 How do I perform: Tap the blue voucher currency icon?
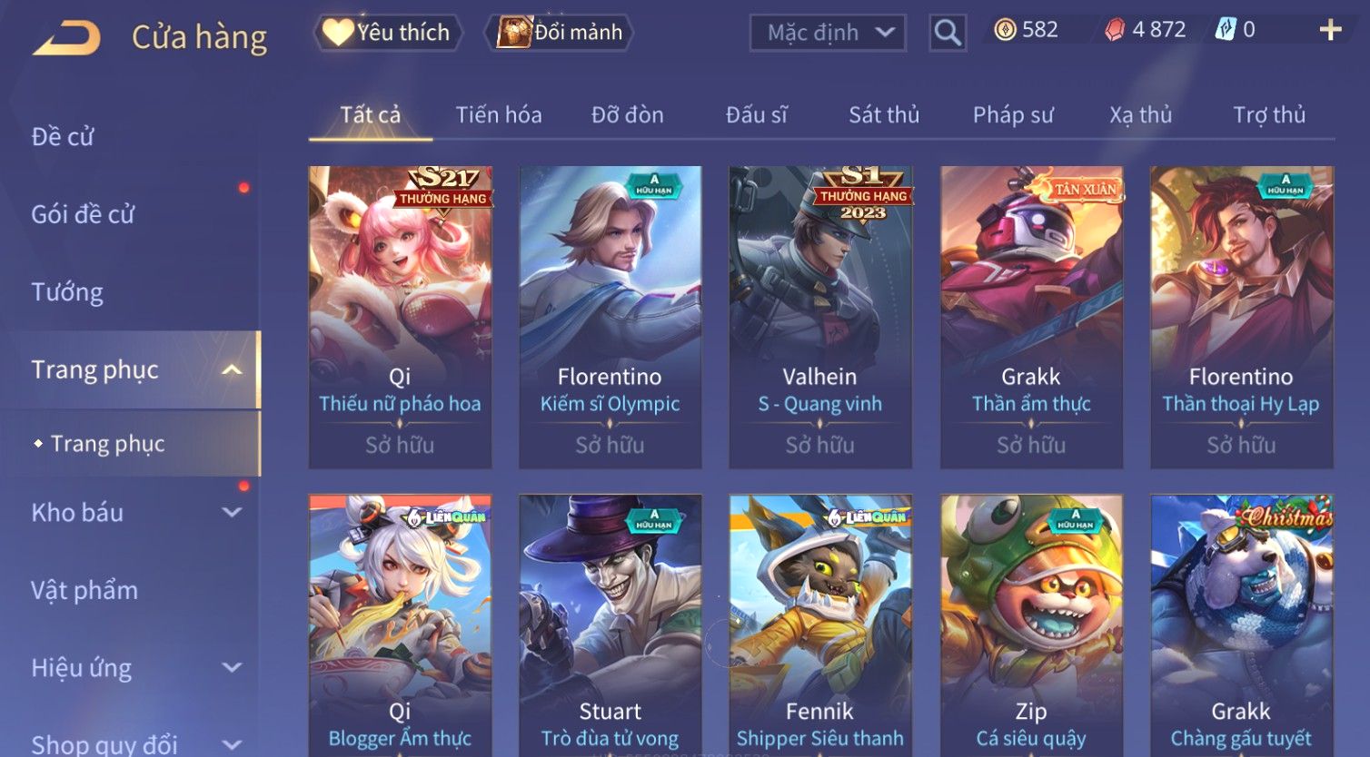1226,30
